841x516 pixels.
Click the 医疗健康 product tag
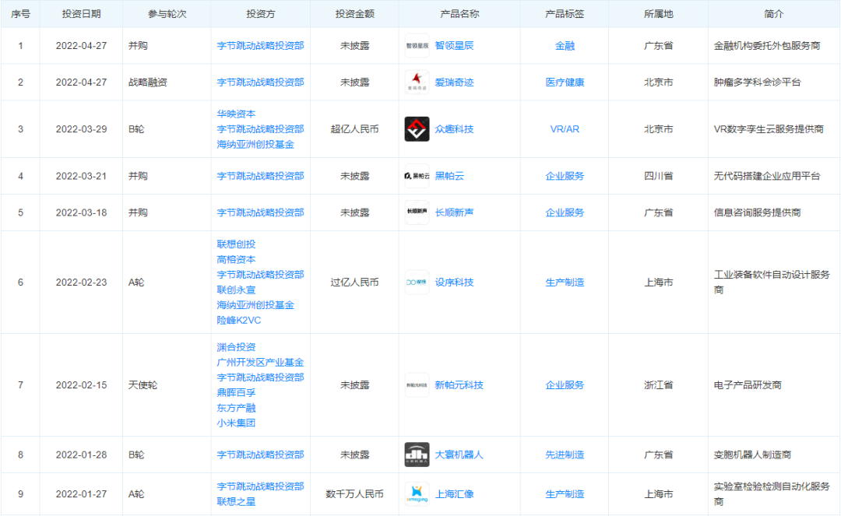coord(565,82)
